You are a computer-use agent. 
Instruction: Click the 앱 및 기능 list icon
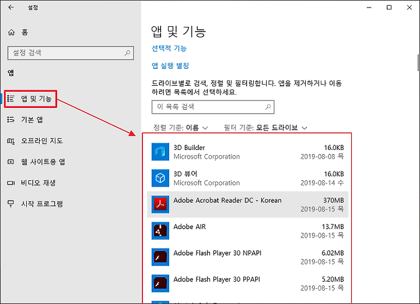tap(10, 99)
